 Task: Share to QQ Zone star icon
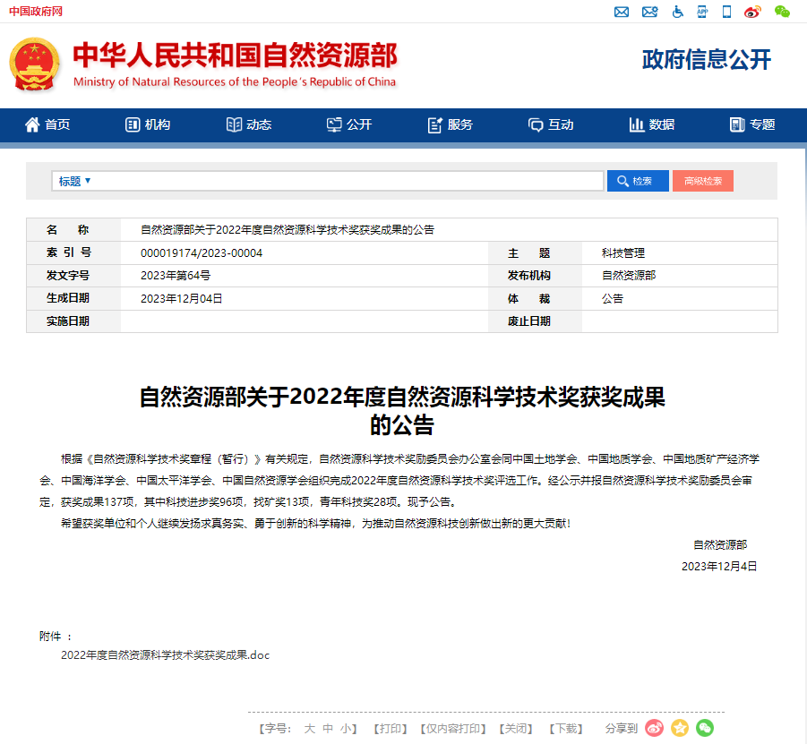pos(679,728)
